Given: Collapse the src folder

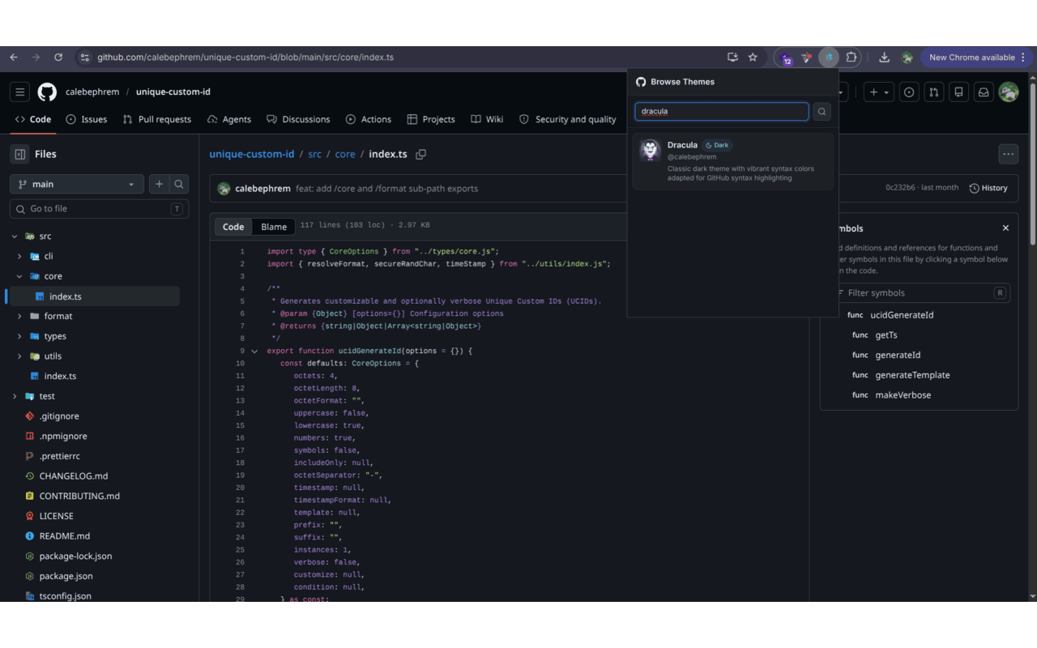Looking at the screenshot, I should 15,237.
